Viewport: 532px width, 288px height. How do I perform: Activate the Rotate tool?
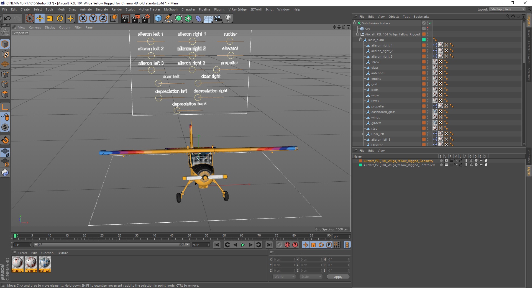click(60, 19)
